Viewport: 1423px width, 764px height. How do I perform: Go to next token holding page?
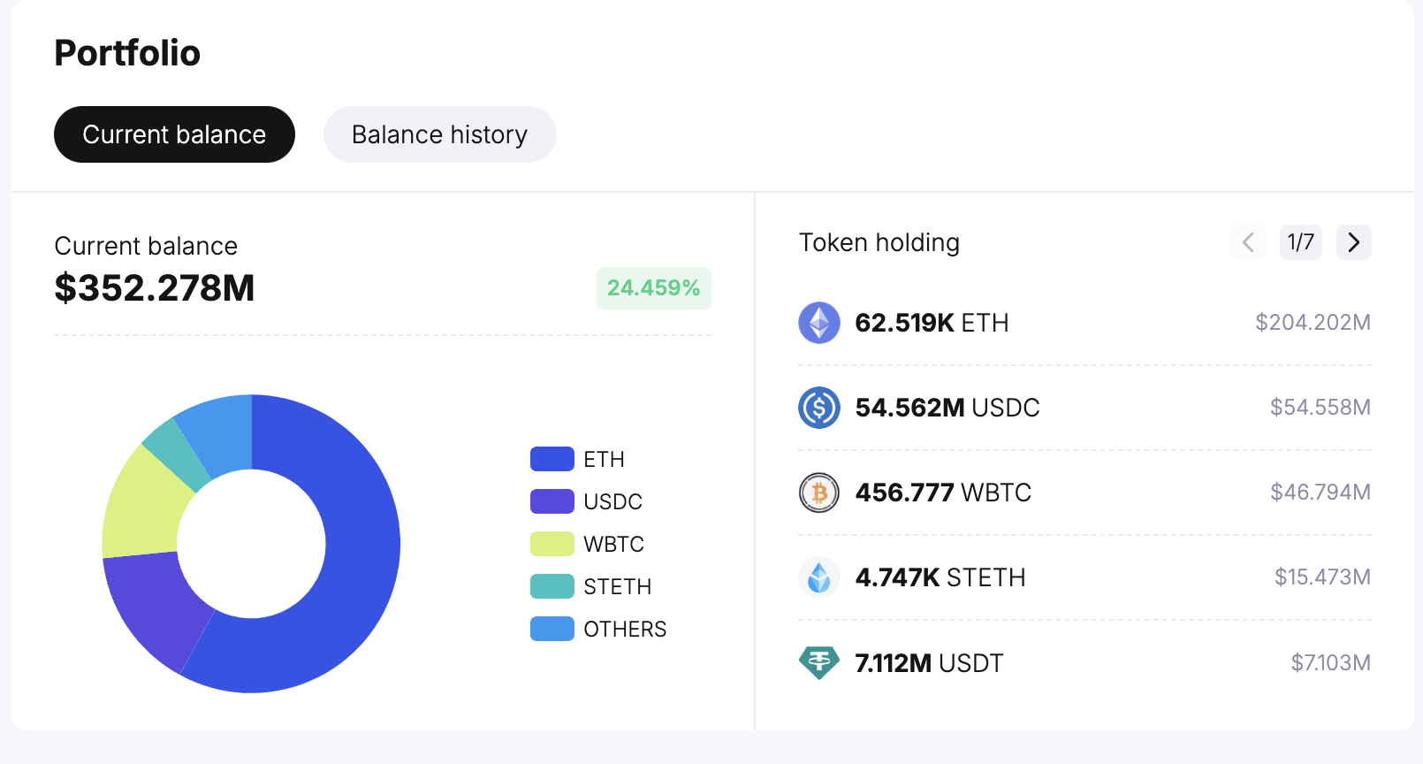point(1353,242)
